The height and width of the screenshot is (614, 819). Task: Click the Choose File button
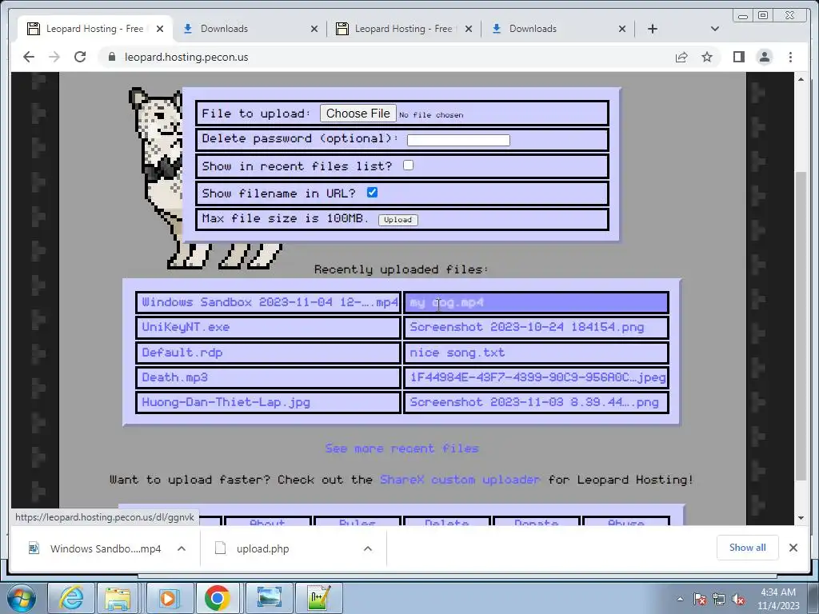pyautogui.click(x=358, y=114)
